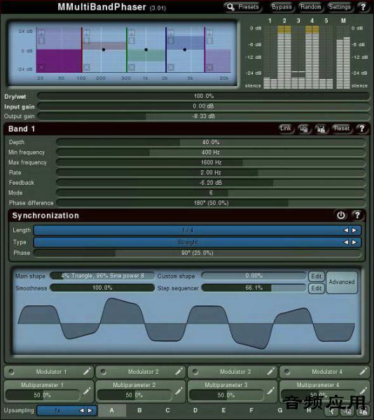
Task: Decrease Upsampling with left arrow
Action: 82,410
